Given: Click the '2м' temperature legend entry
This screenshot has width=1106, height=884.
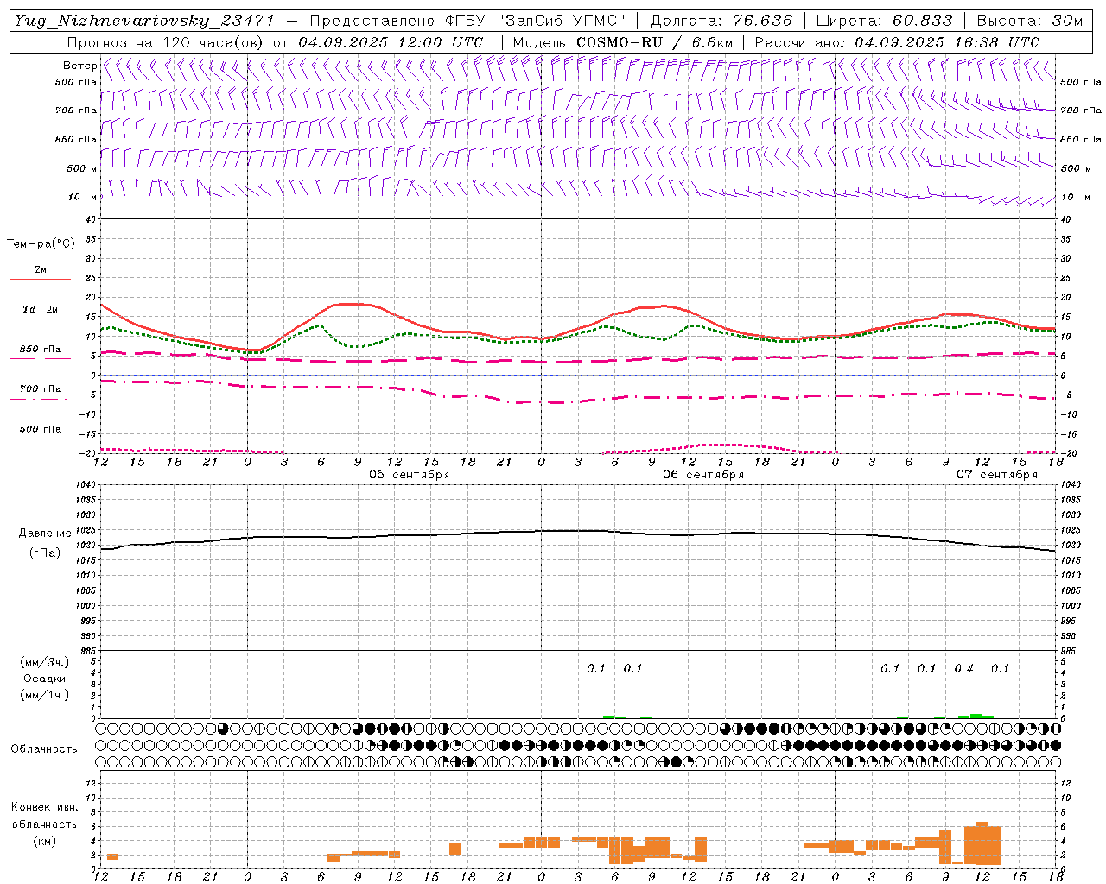Looking at the screenshot, I should (x=41, y=270).
